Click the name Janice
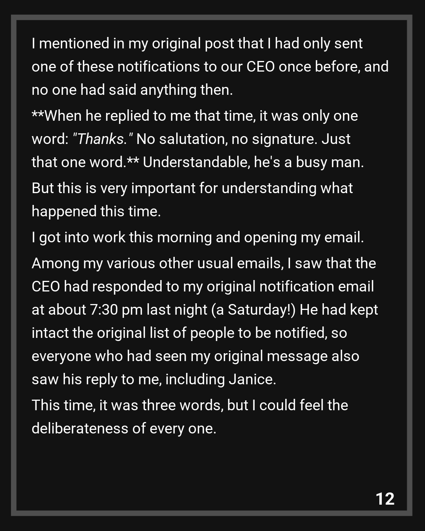 point(250,379)
